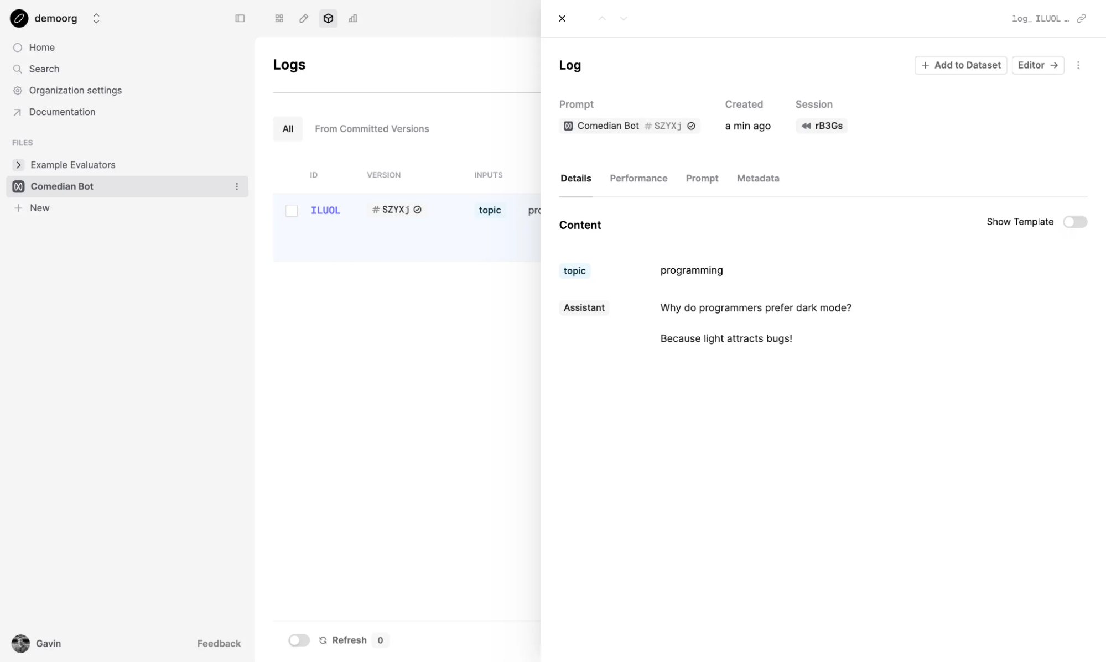Open the ILUOL log ID link

[x=325, y=210]
